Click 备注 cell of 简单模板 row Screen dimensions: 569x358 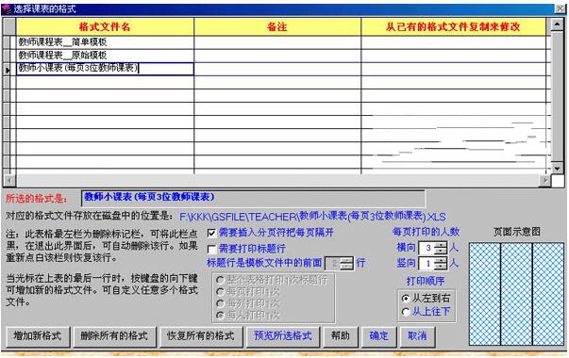click(x=277, y=42)
